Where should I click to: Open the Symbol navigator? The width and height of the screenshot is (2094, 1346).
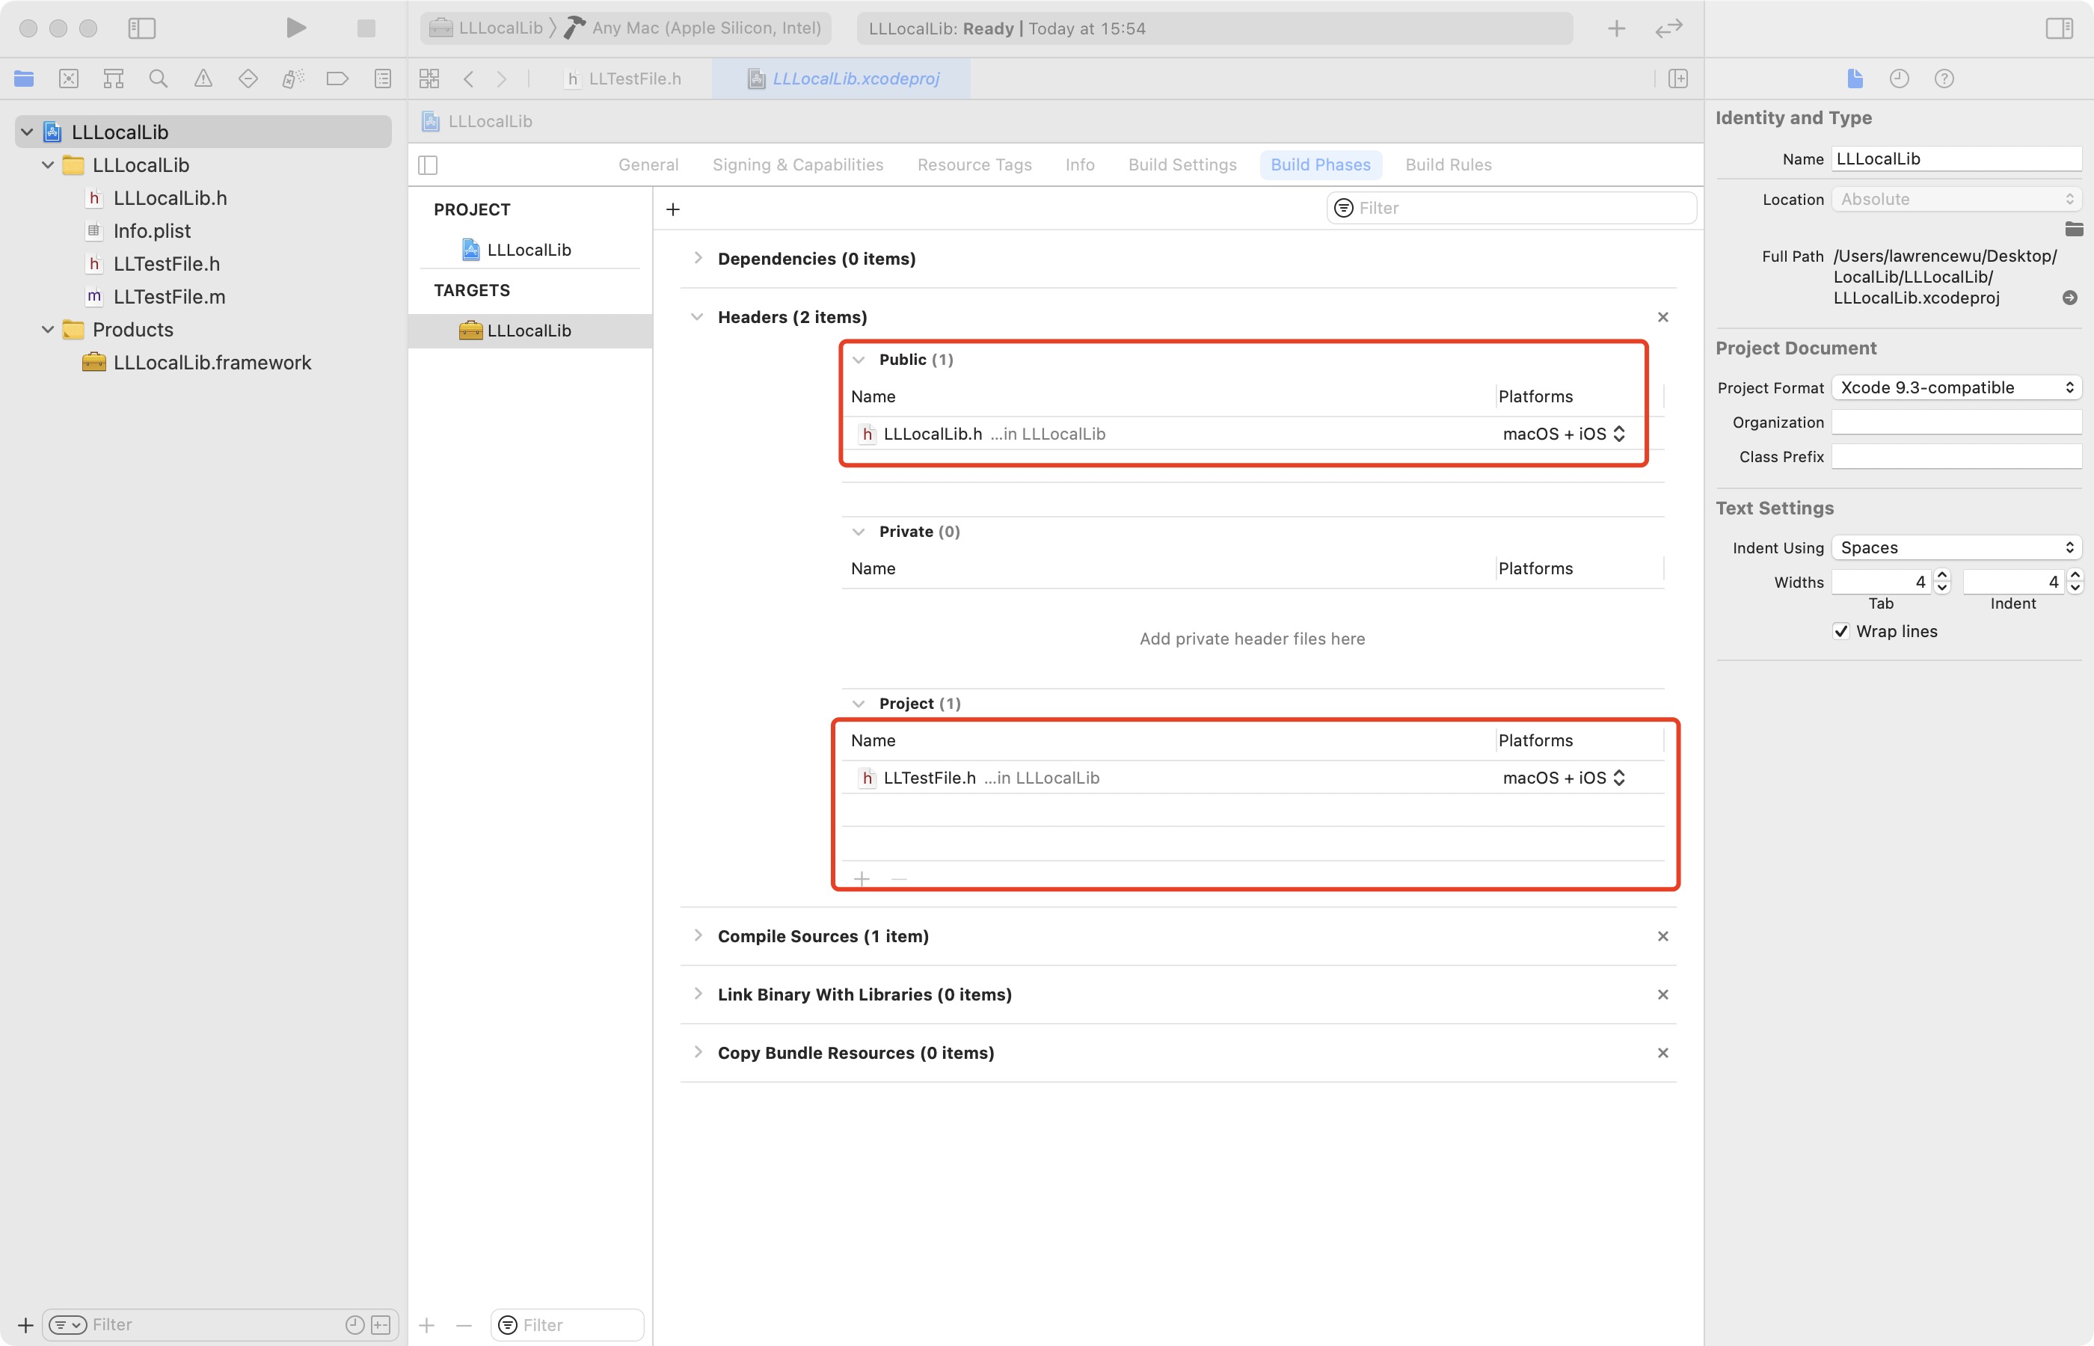pyautogui.click(x=114, y=79)
